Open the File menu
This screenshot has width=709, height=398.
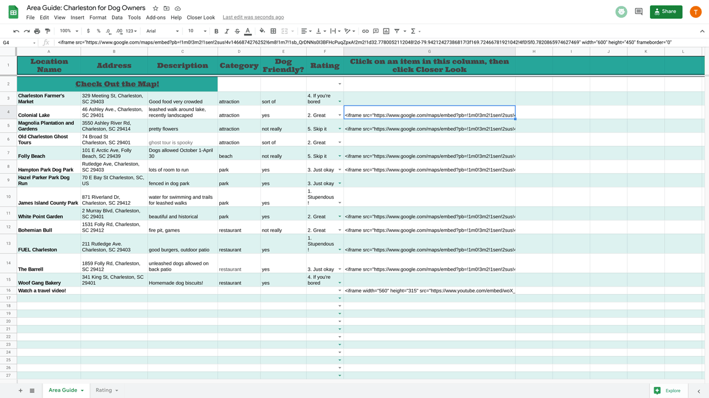coord(30,18)
